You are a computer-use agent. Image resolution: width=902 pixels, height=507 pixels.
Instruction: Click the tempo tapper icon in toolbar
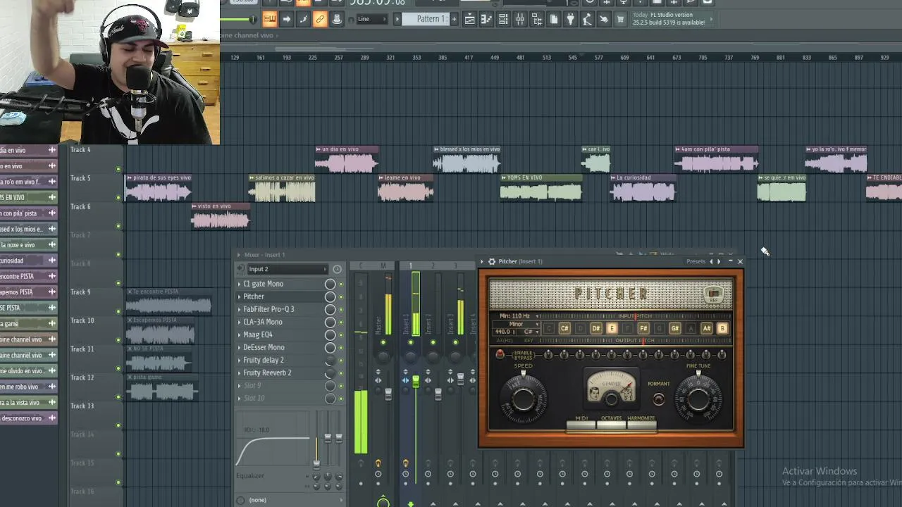[587, 20]
